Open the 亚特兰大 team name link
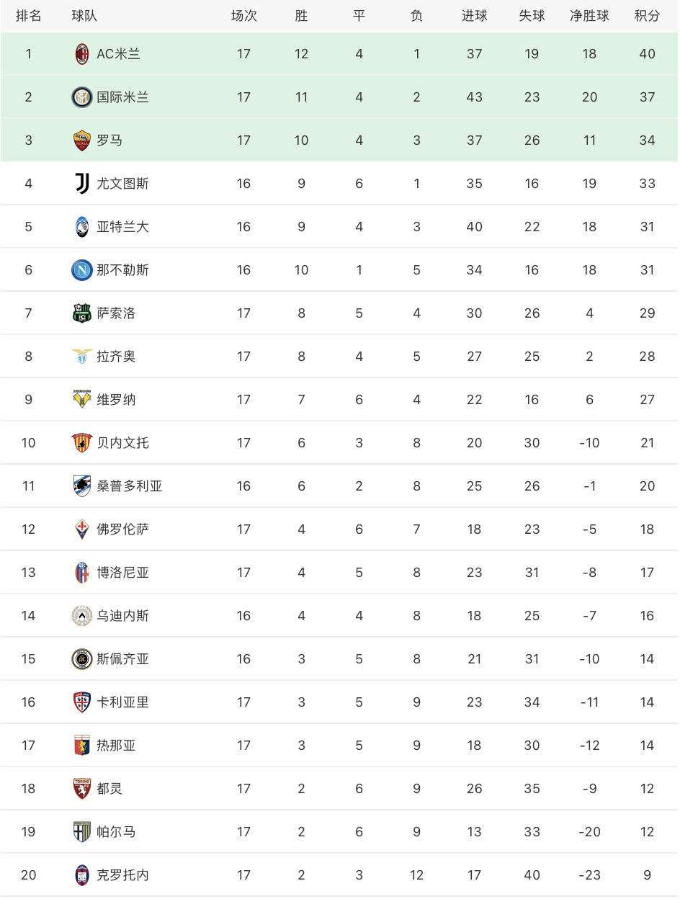The width and height of the screenshot is (680, 899). (x=123, y=227)
